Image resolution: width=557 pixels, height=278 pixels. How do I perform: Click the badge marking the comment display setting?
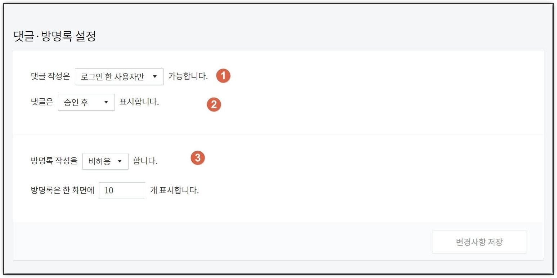point(214,104)
